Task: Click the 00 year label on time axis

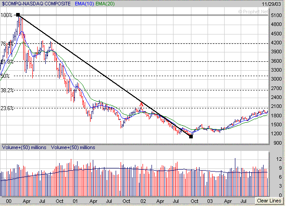Action: point(9,201)
